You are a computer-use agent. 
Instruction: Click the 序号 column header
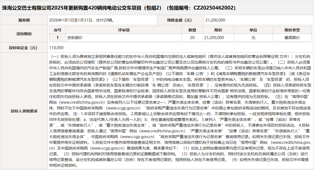click(57, 30)
